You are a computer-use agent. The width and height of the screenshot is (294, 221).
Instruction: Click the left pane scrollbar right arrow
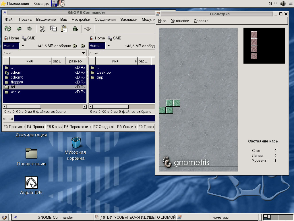85,106
